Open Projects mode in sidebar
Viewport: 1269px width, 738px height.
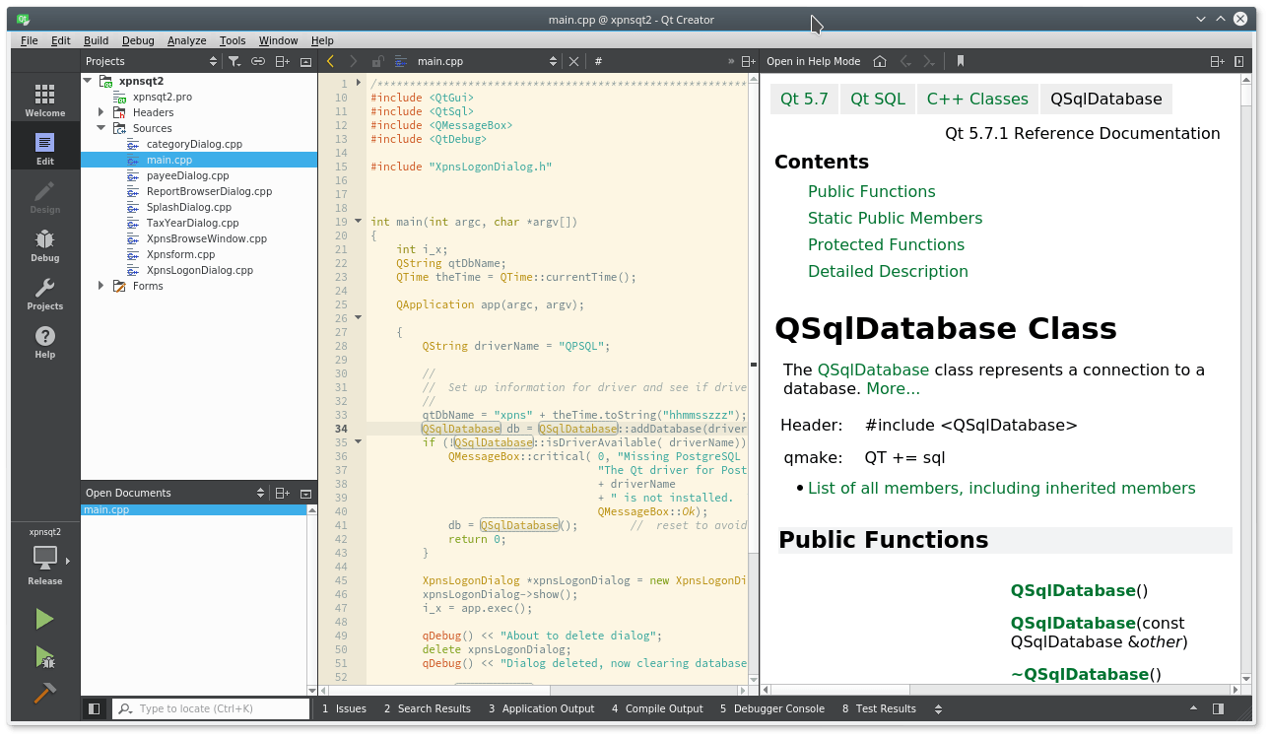click(x=45, y=294)
